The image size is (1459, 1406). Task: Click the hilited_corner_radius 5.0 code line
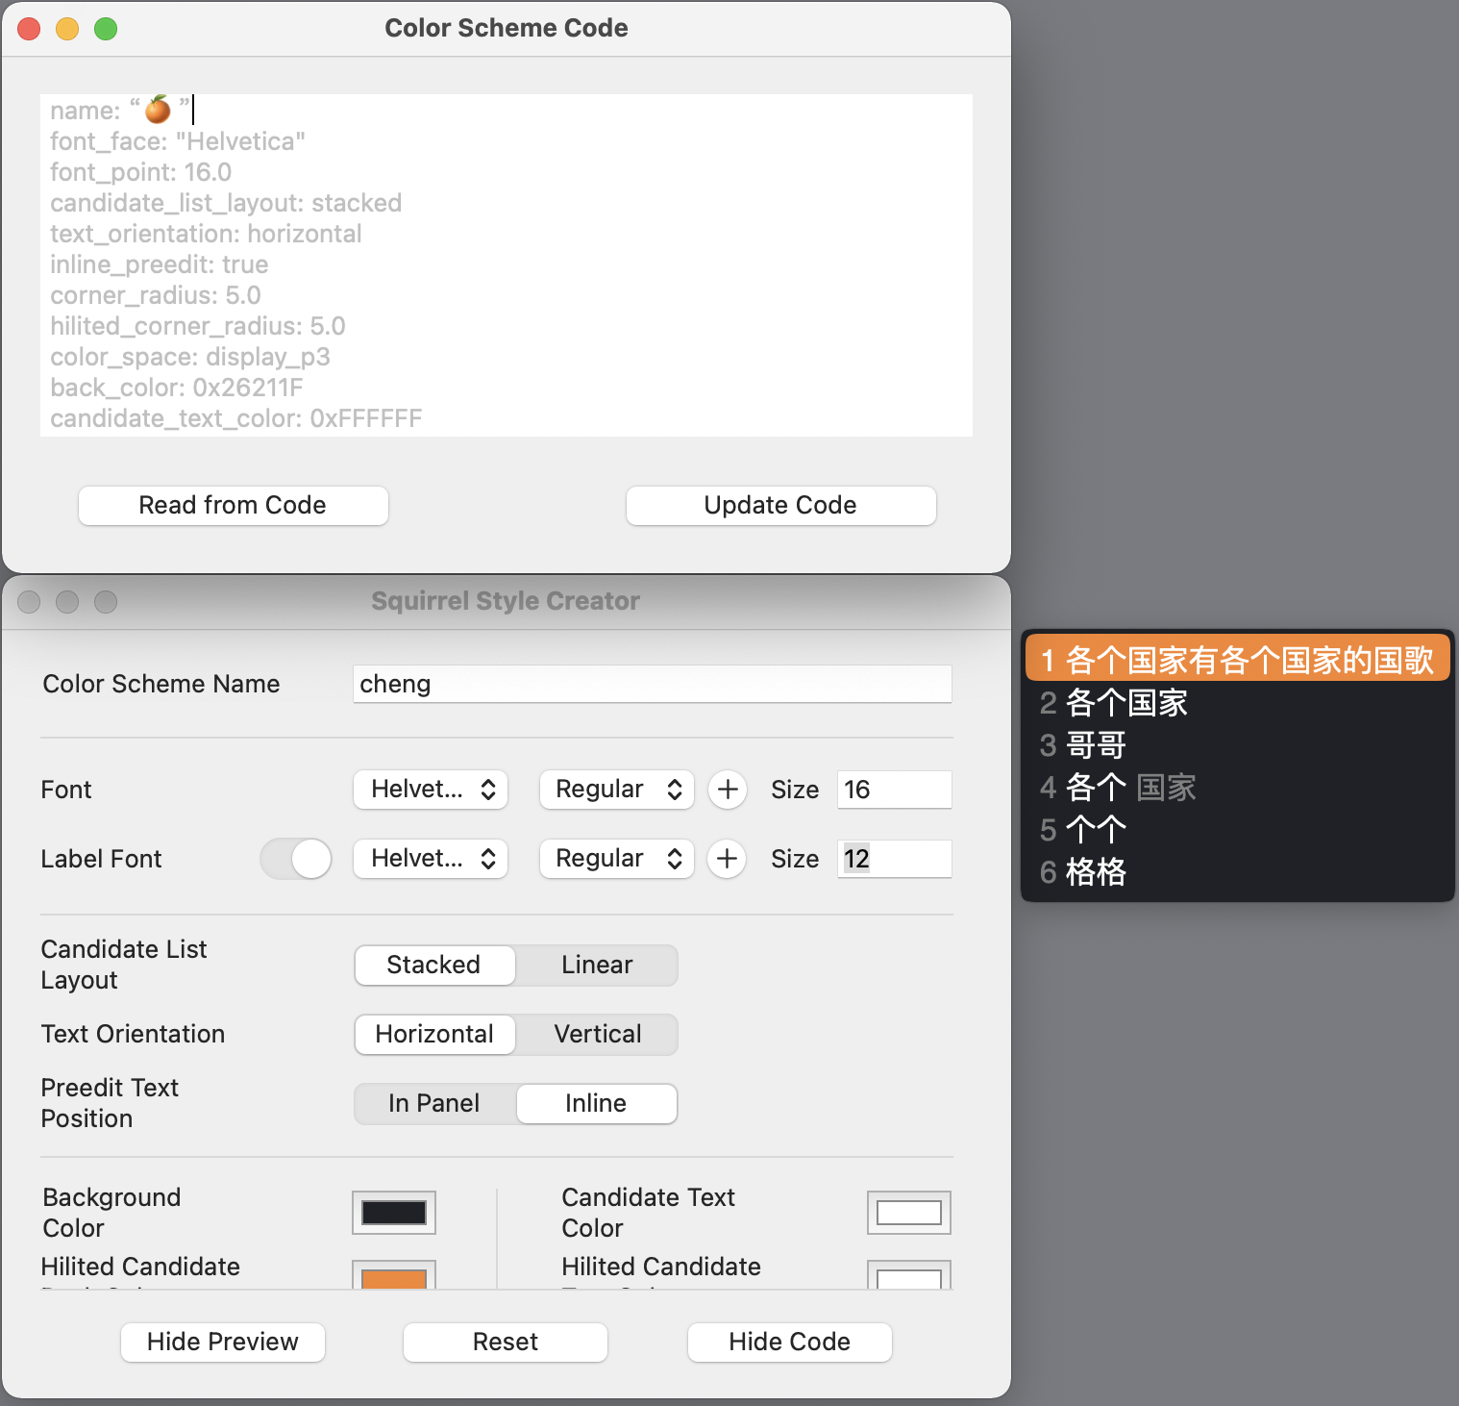(x=198, y=326)
